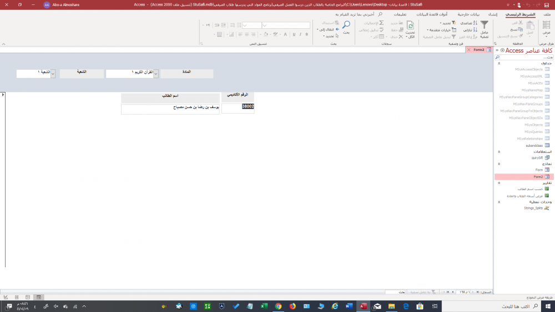555x312 pixels.
Task: Open the Help (تعليمات) tab
Action: click(400, 14)
